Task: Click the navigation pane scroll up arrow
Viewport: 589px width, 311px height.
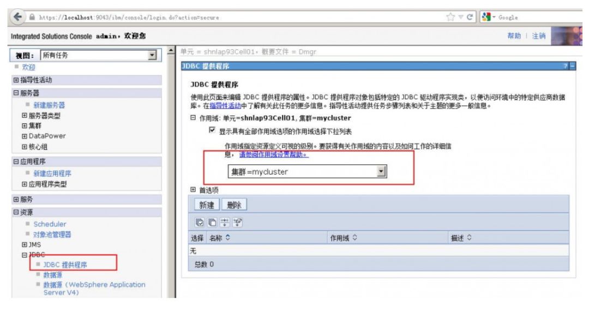Action: click(x=171, y=50)
